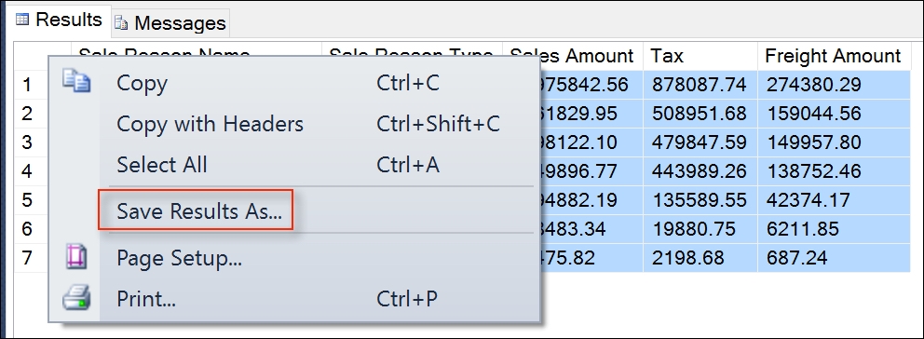The image size is (924, 339).
Task: Click the Messages tab icon
Action: point(121,23)
